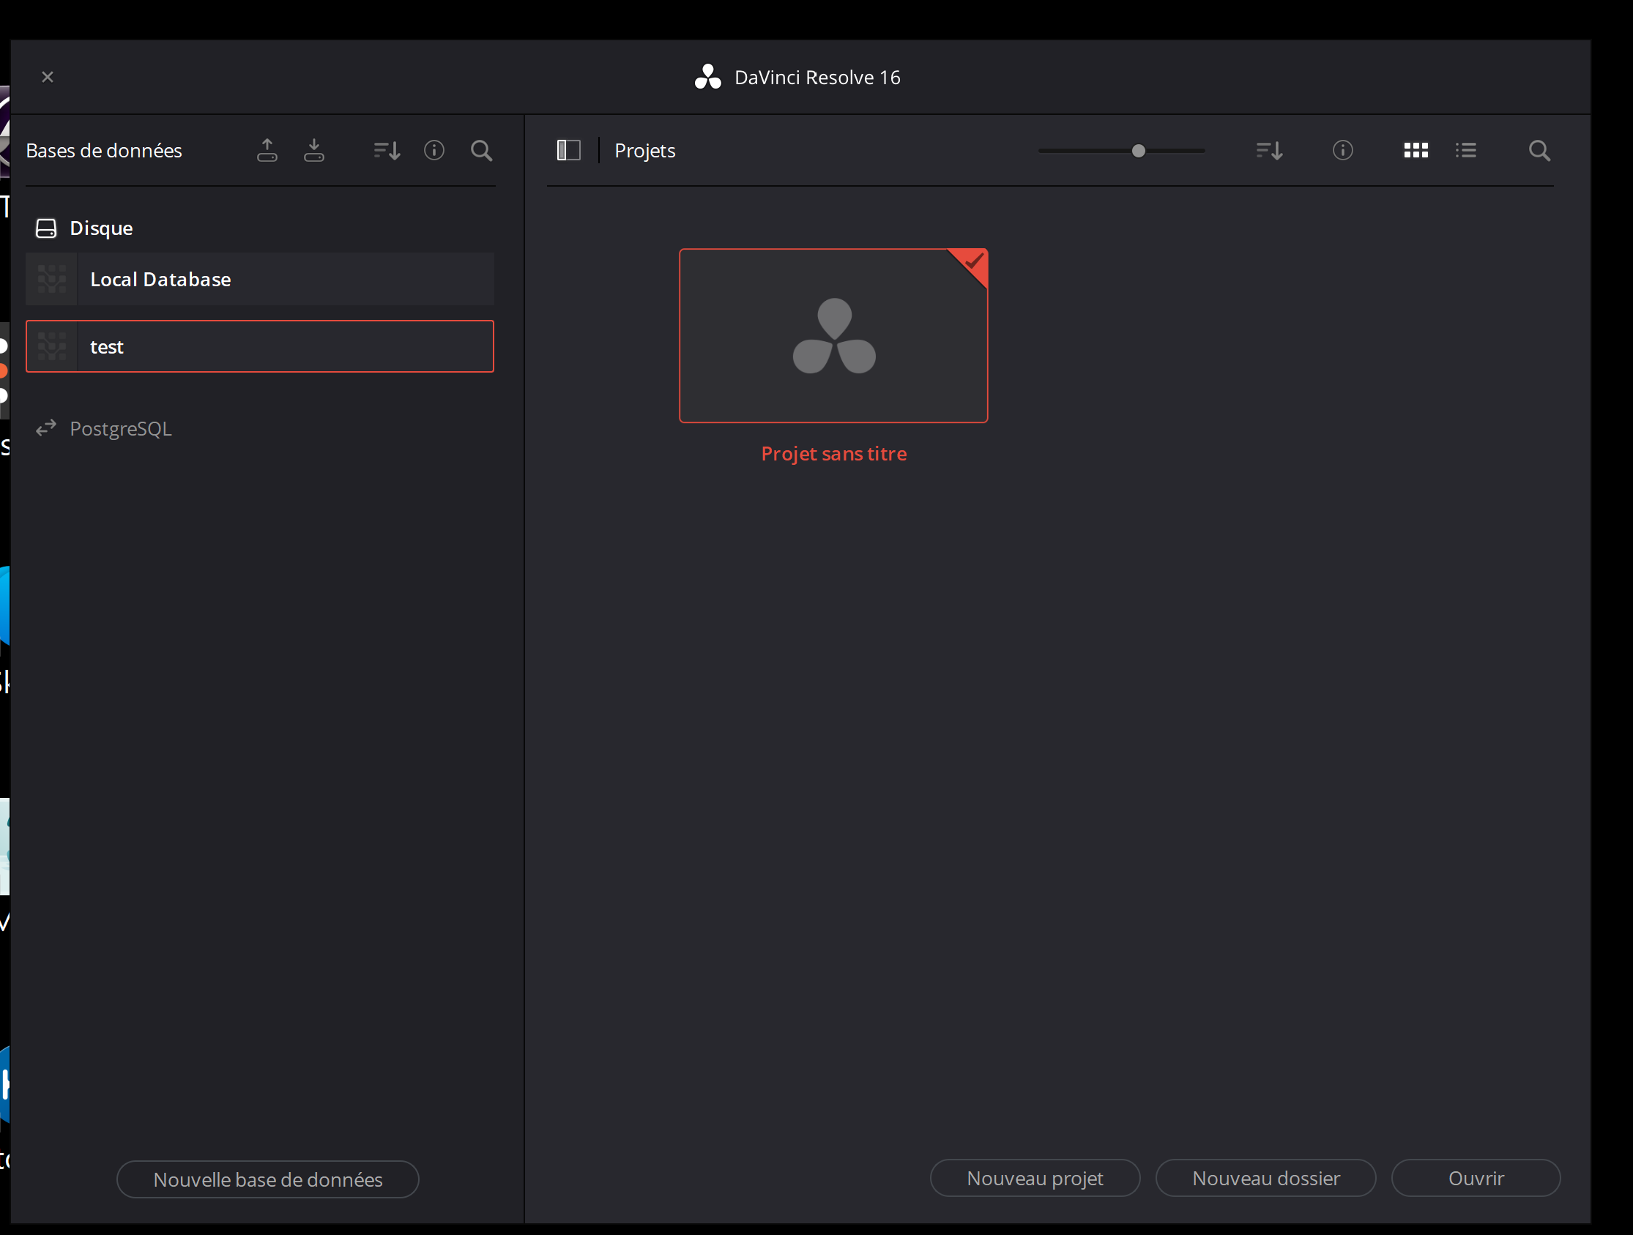Click the database backup upload icon
Image resolution: width=1633 pixels, height=1235 pixels.
267,151
